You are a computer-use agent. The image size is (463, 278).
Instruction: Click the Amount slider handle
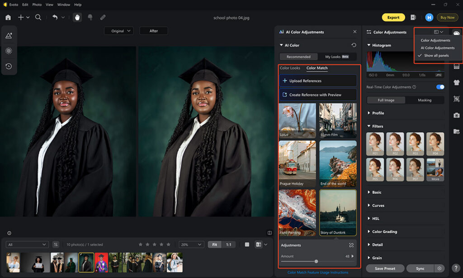(x=316, y=261)
